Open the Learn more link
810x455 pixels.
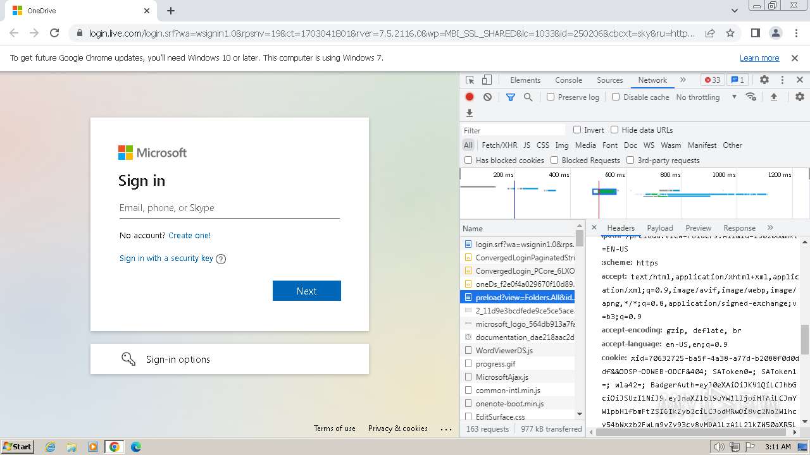[x=759, y=58]
